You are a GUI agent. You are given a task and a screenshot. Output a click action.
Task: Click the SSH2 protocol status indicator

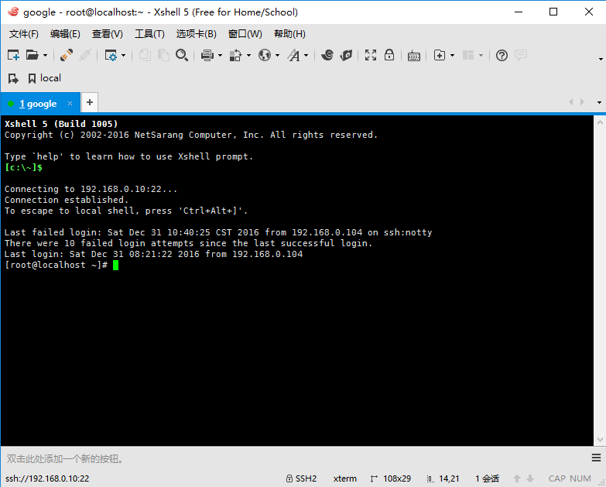click(301, 478)
